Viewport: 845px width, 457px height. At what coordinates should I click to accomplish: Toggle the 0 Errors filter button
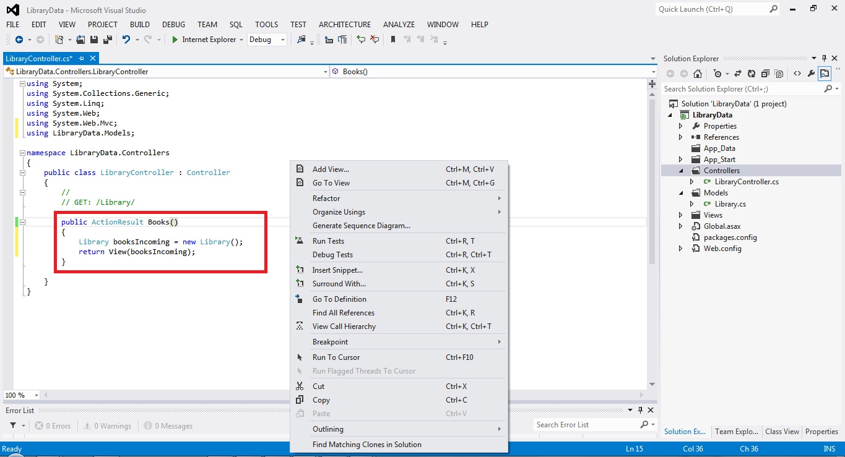(x=53, y=425)
